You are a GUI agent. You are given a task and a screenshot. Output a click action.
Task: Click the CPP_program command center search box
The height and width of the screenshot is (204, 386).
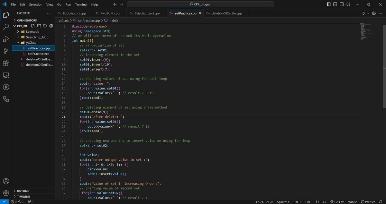(x=200, y=4)
